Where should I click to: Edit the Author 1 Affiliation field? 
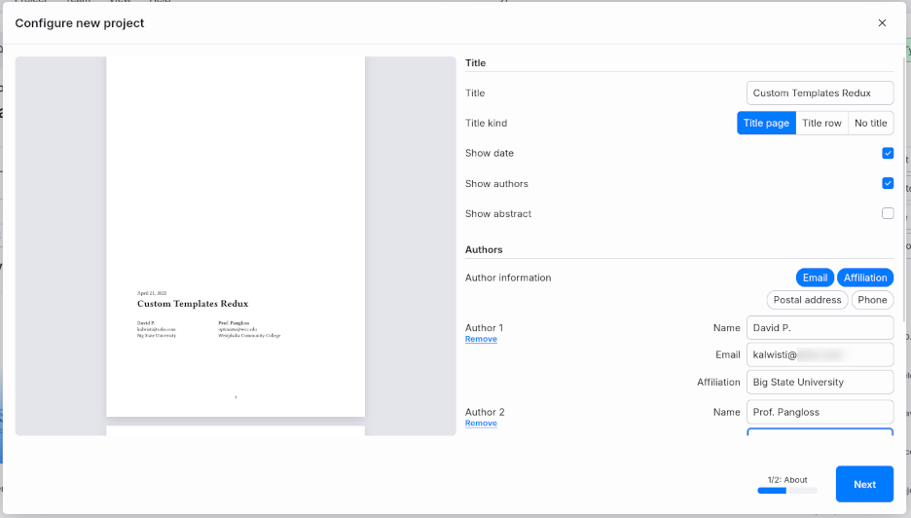pyautogui.click(x=820, y=382)
